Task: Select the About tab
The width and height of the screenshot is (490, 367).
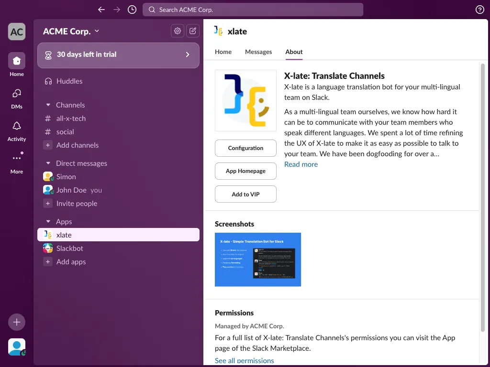Action: [x=294, y=52]
